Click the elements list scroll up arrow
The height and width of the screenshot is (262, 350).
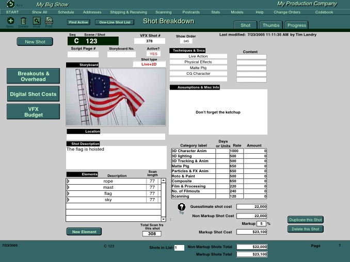(x=164, y=181)
